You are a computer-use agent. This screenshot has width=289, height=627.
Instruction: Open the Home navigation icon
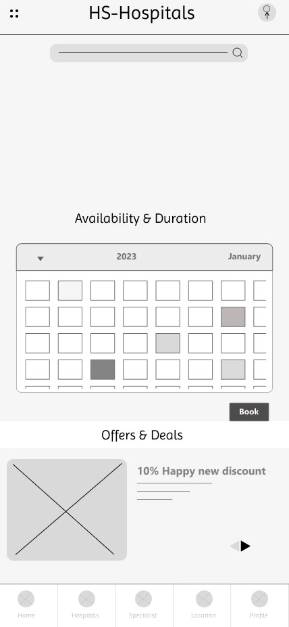pyautogui.click(x=26, y=599)
